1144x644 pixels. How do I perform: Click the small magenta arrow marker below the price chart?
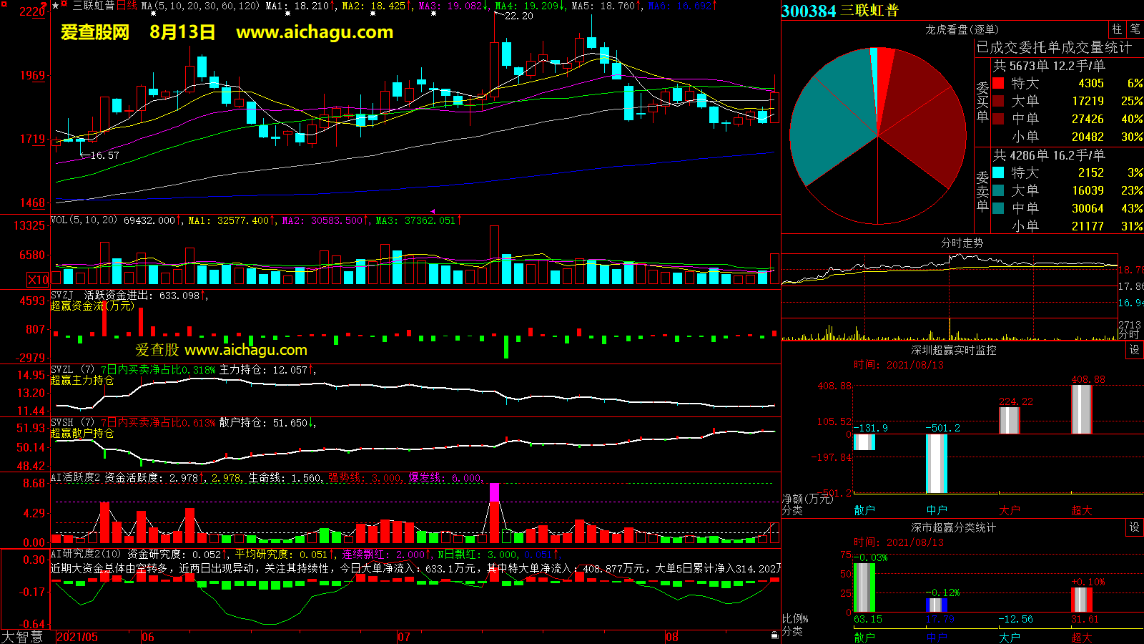click(x=433, y=211)
